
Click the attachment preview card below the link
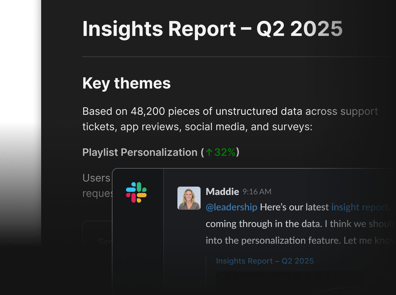click(x=305, y=283)
